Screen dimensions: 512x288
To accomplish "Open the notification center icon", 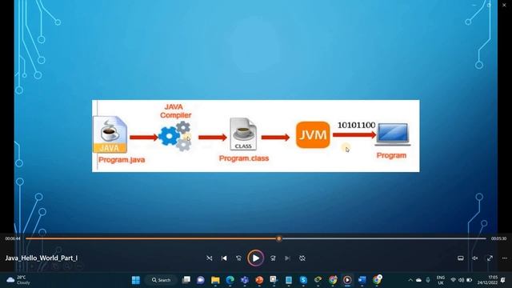I will pyautogui.click(x=503, y=280).
